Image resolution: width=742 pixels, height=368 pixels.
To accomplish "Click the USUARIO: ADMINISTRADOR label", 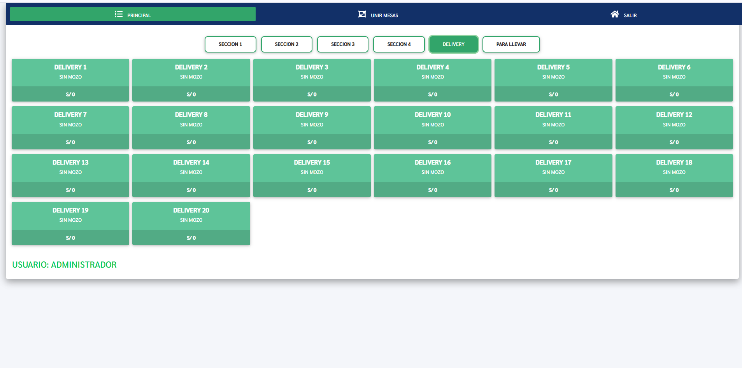I will (64, 265).
